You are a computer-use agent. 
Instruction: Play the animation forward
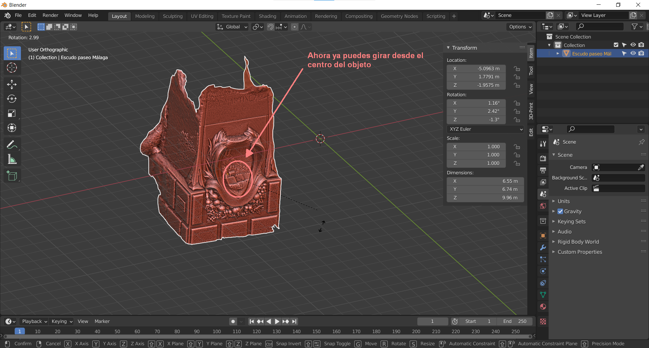coord(277,321)
